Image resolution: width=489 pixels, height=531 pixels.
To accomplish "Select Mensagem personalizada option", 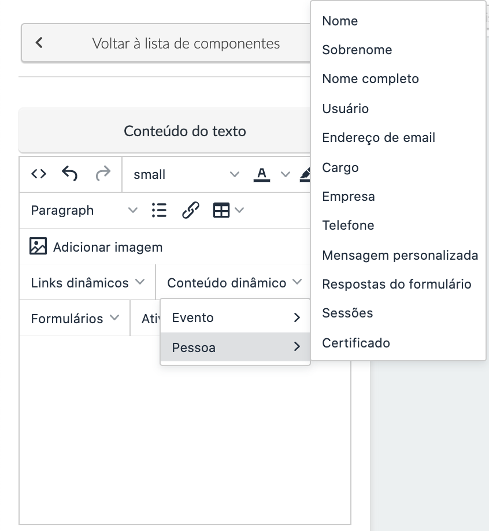I will pyautogui.click(x=398, y=255).
